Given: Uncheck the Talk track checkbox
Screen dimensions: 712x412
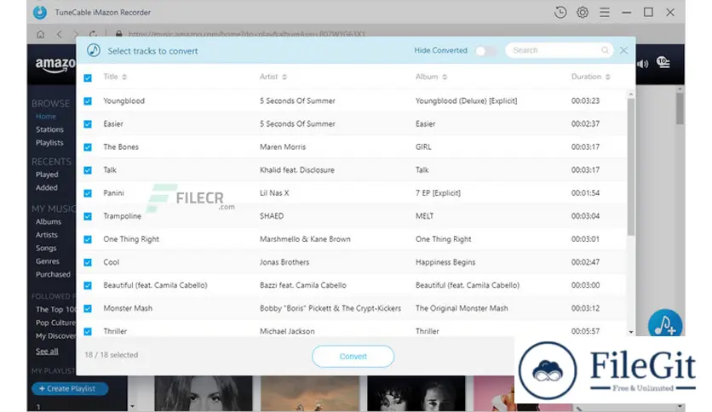Looking at the screenshot, I should coord(88,170).
